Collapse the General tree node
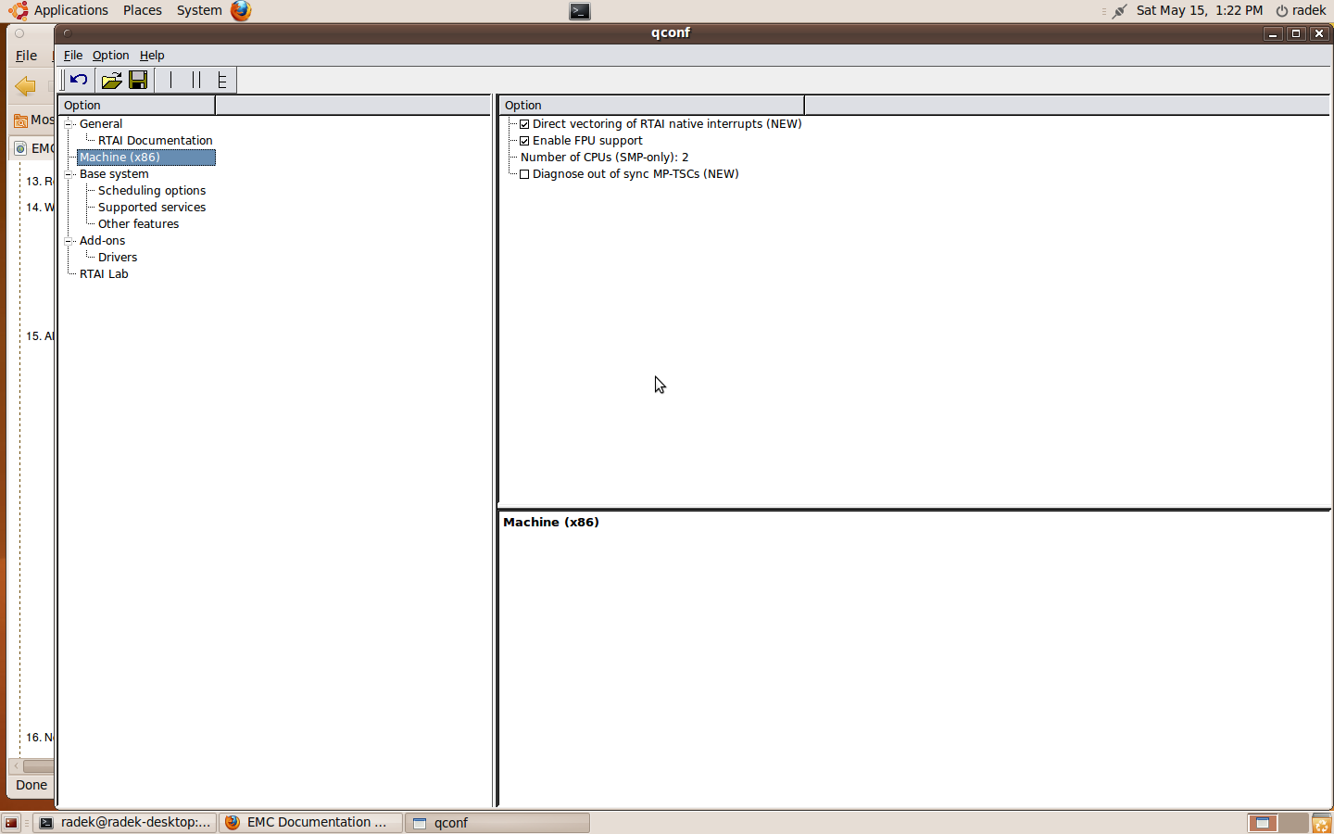1334x834 pixels. [x=69, y=124]
